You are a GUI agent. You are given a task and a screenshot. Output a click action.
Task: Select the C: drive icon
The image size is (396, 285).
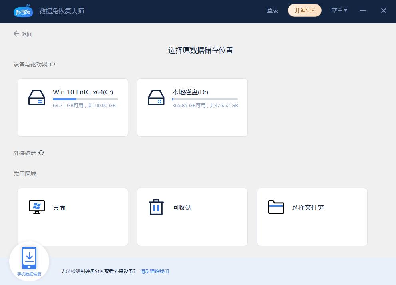coord(37,97)
